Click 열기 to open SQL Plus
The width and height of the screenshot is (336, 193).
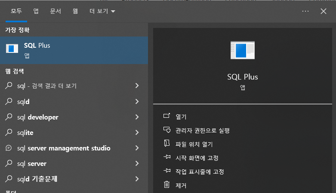tap(181, 117)
